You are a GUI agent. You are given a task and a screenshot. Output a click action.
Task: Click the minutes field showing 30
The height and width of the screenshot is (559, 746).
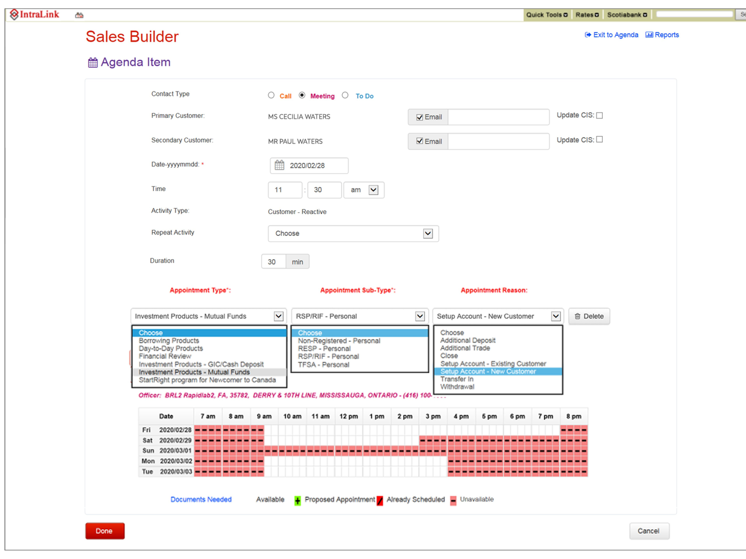(324, 190)
